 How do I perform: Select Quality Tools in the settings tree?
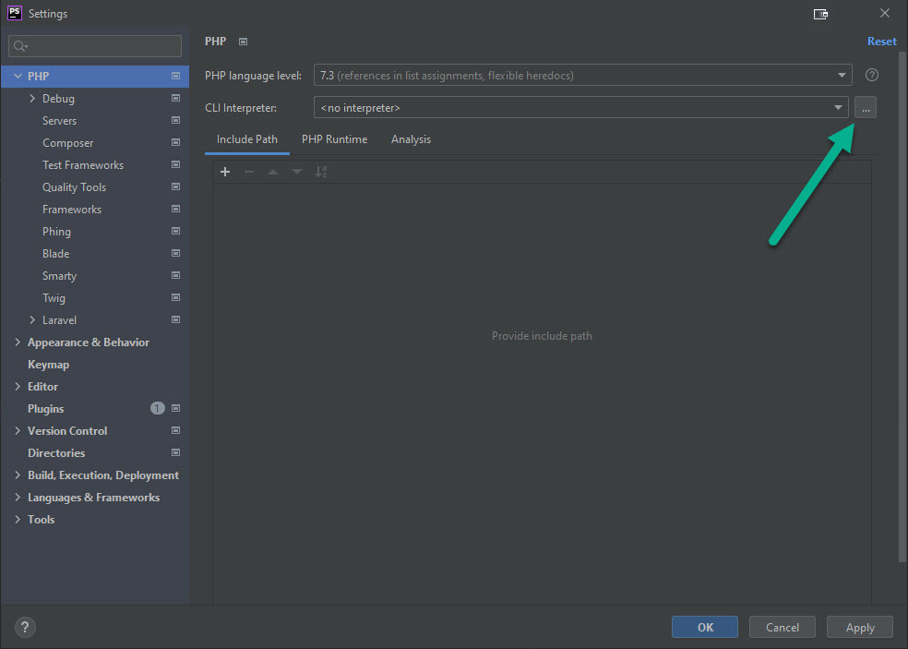pos(74,187)
